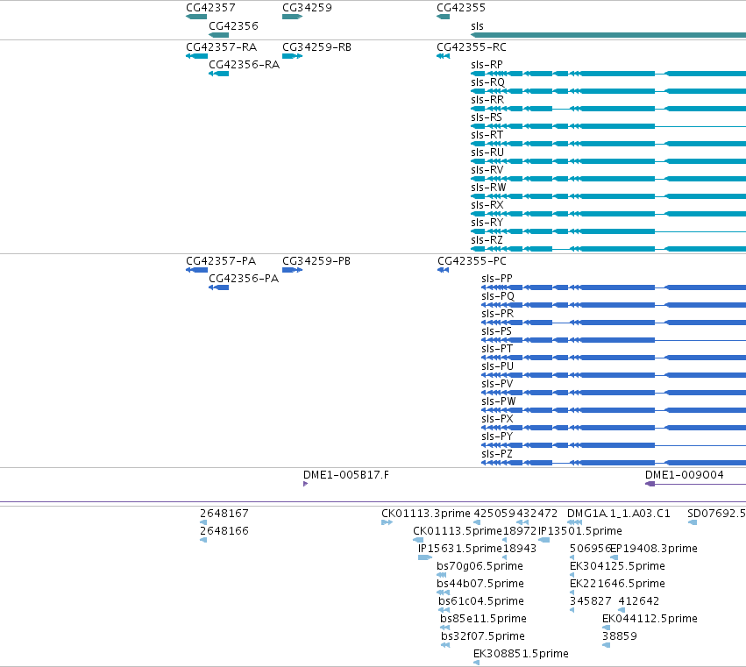Click the EK308851.5prime EST
Image resolution: width=746 pixels, height=667 pixels.
476,663
